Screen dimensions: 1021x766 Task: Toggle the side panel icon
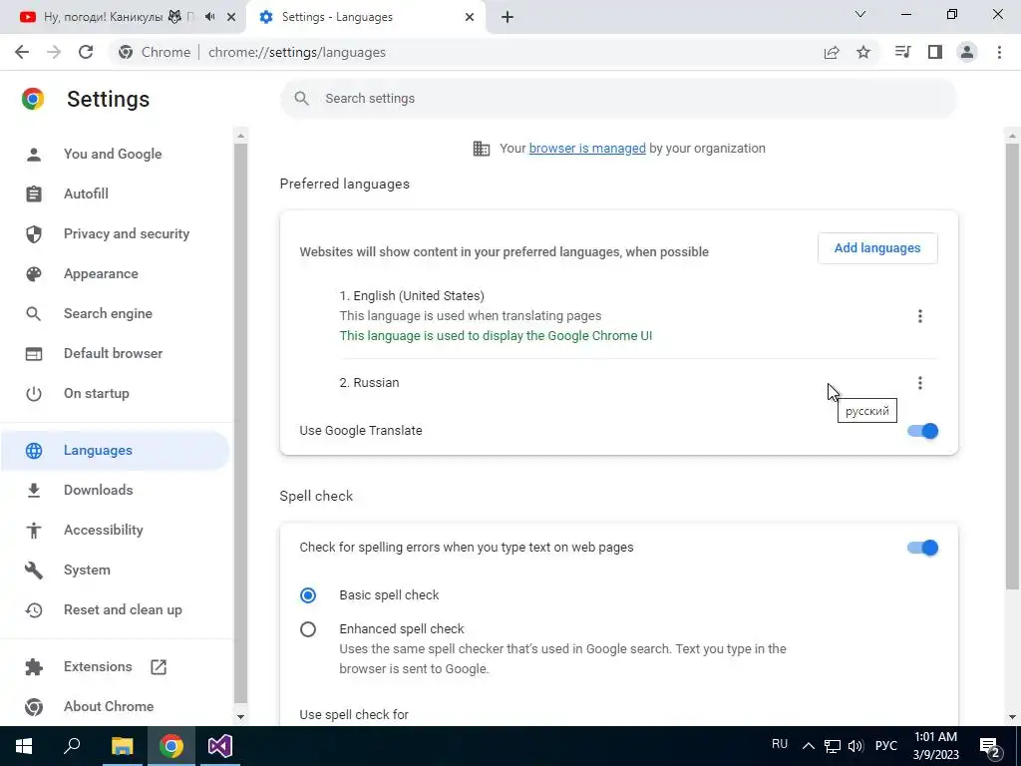click(x=935, y=52)
